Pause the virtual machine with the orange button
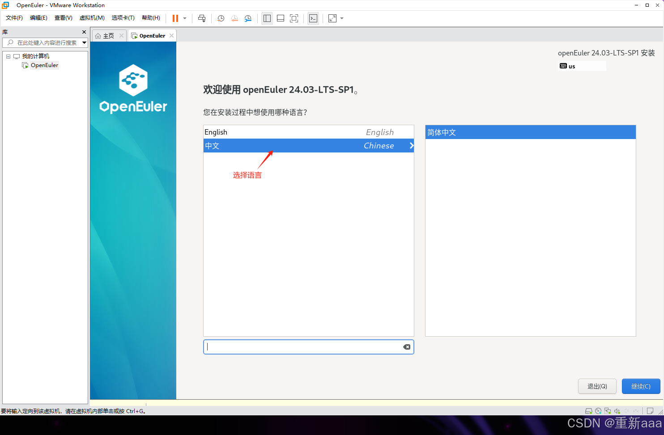The image size is (664, 435). [175, 18]
